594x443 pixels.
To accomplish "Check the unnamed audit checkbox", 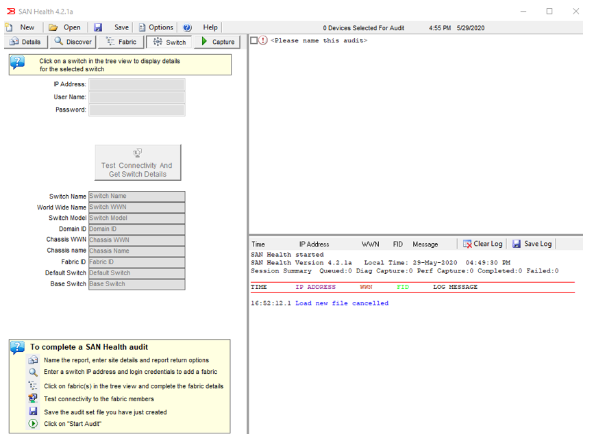I will [x=254, y=40].
